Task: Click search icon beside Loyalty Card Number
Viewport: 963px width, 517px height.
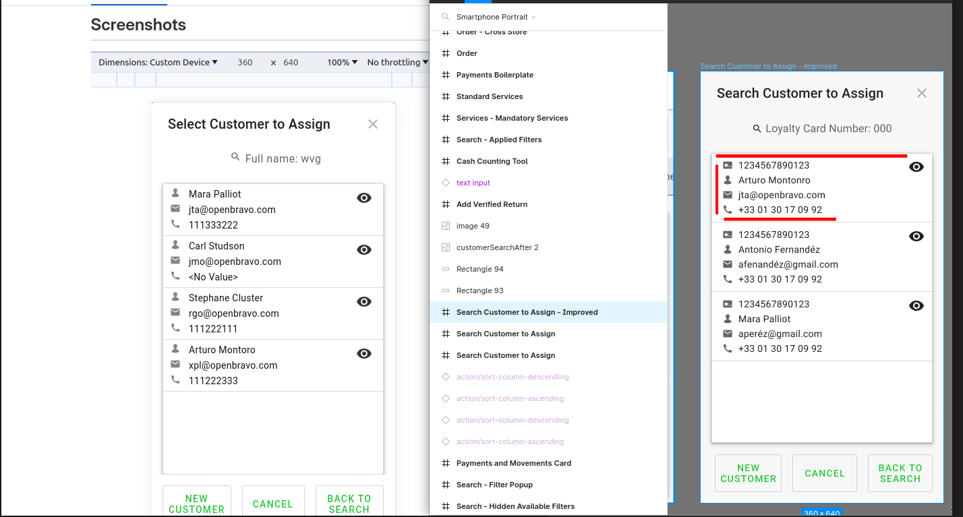Action: click(x=757, y=128)
